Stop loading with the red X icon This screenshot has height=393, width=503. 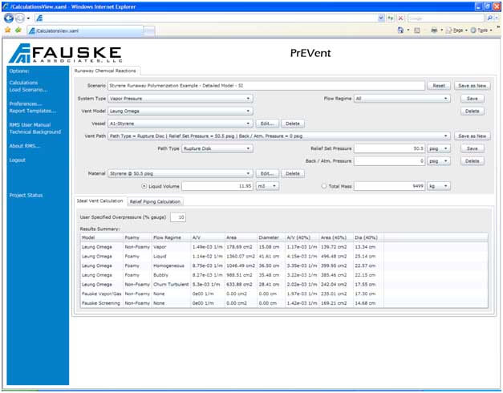[x=400, y=18]
